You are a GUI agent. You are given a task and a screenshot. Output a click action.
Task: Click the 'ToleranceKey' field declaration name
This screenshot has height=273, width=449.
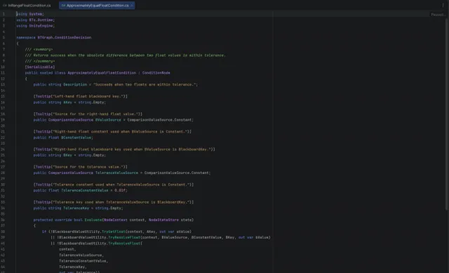[x=76, y=208]
